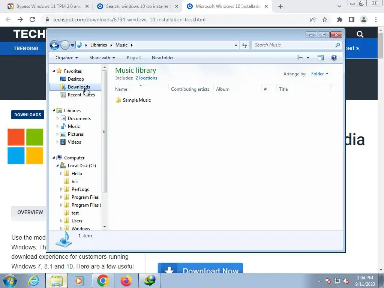The image size is (384, 288).
Task: Open Arrange by Folder dropdown
Action: (319, 74)
